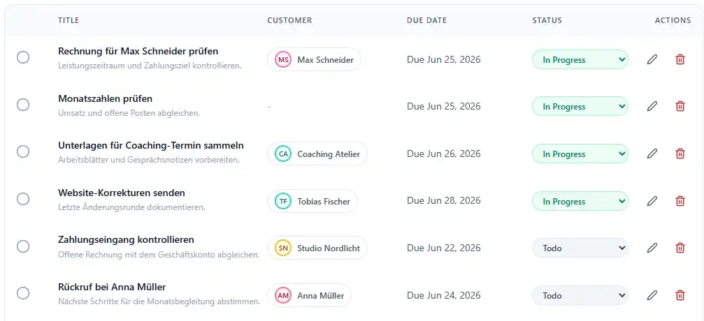Toggle completion circle for Rückruf bei Anna Müller
Image resolution: width=704 pixels, height=321 pixels.
(23, 293)
